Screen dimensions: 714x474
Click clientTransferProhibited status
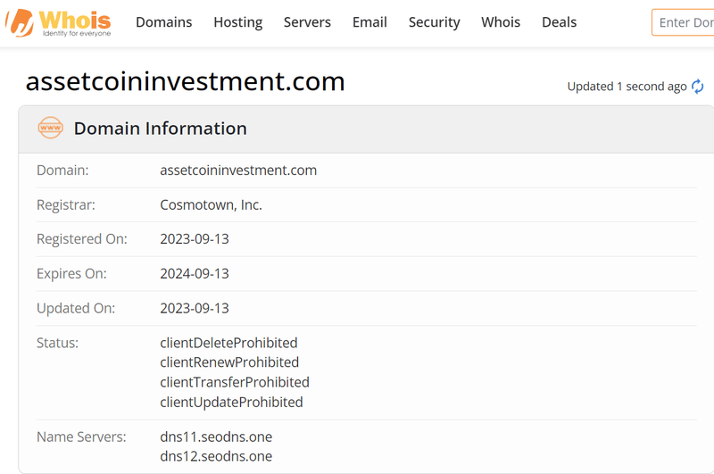(235, 382)
